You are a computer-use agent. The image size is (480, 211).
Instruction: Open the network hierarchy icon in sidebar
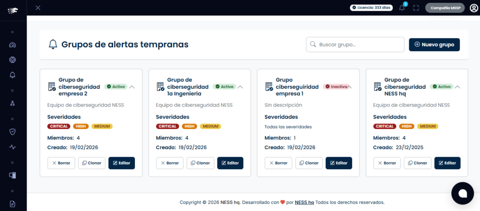pos(13,103)
